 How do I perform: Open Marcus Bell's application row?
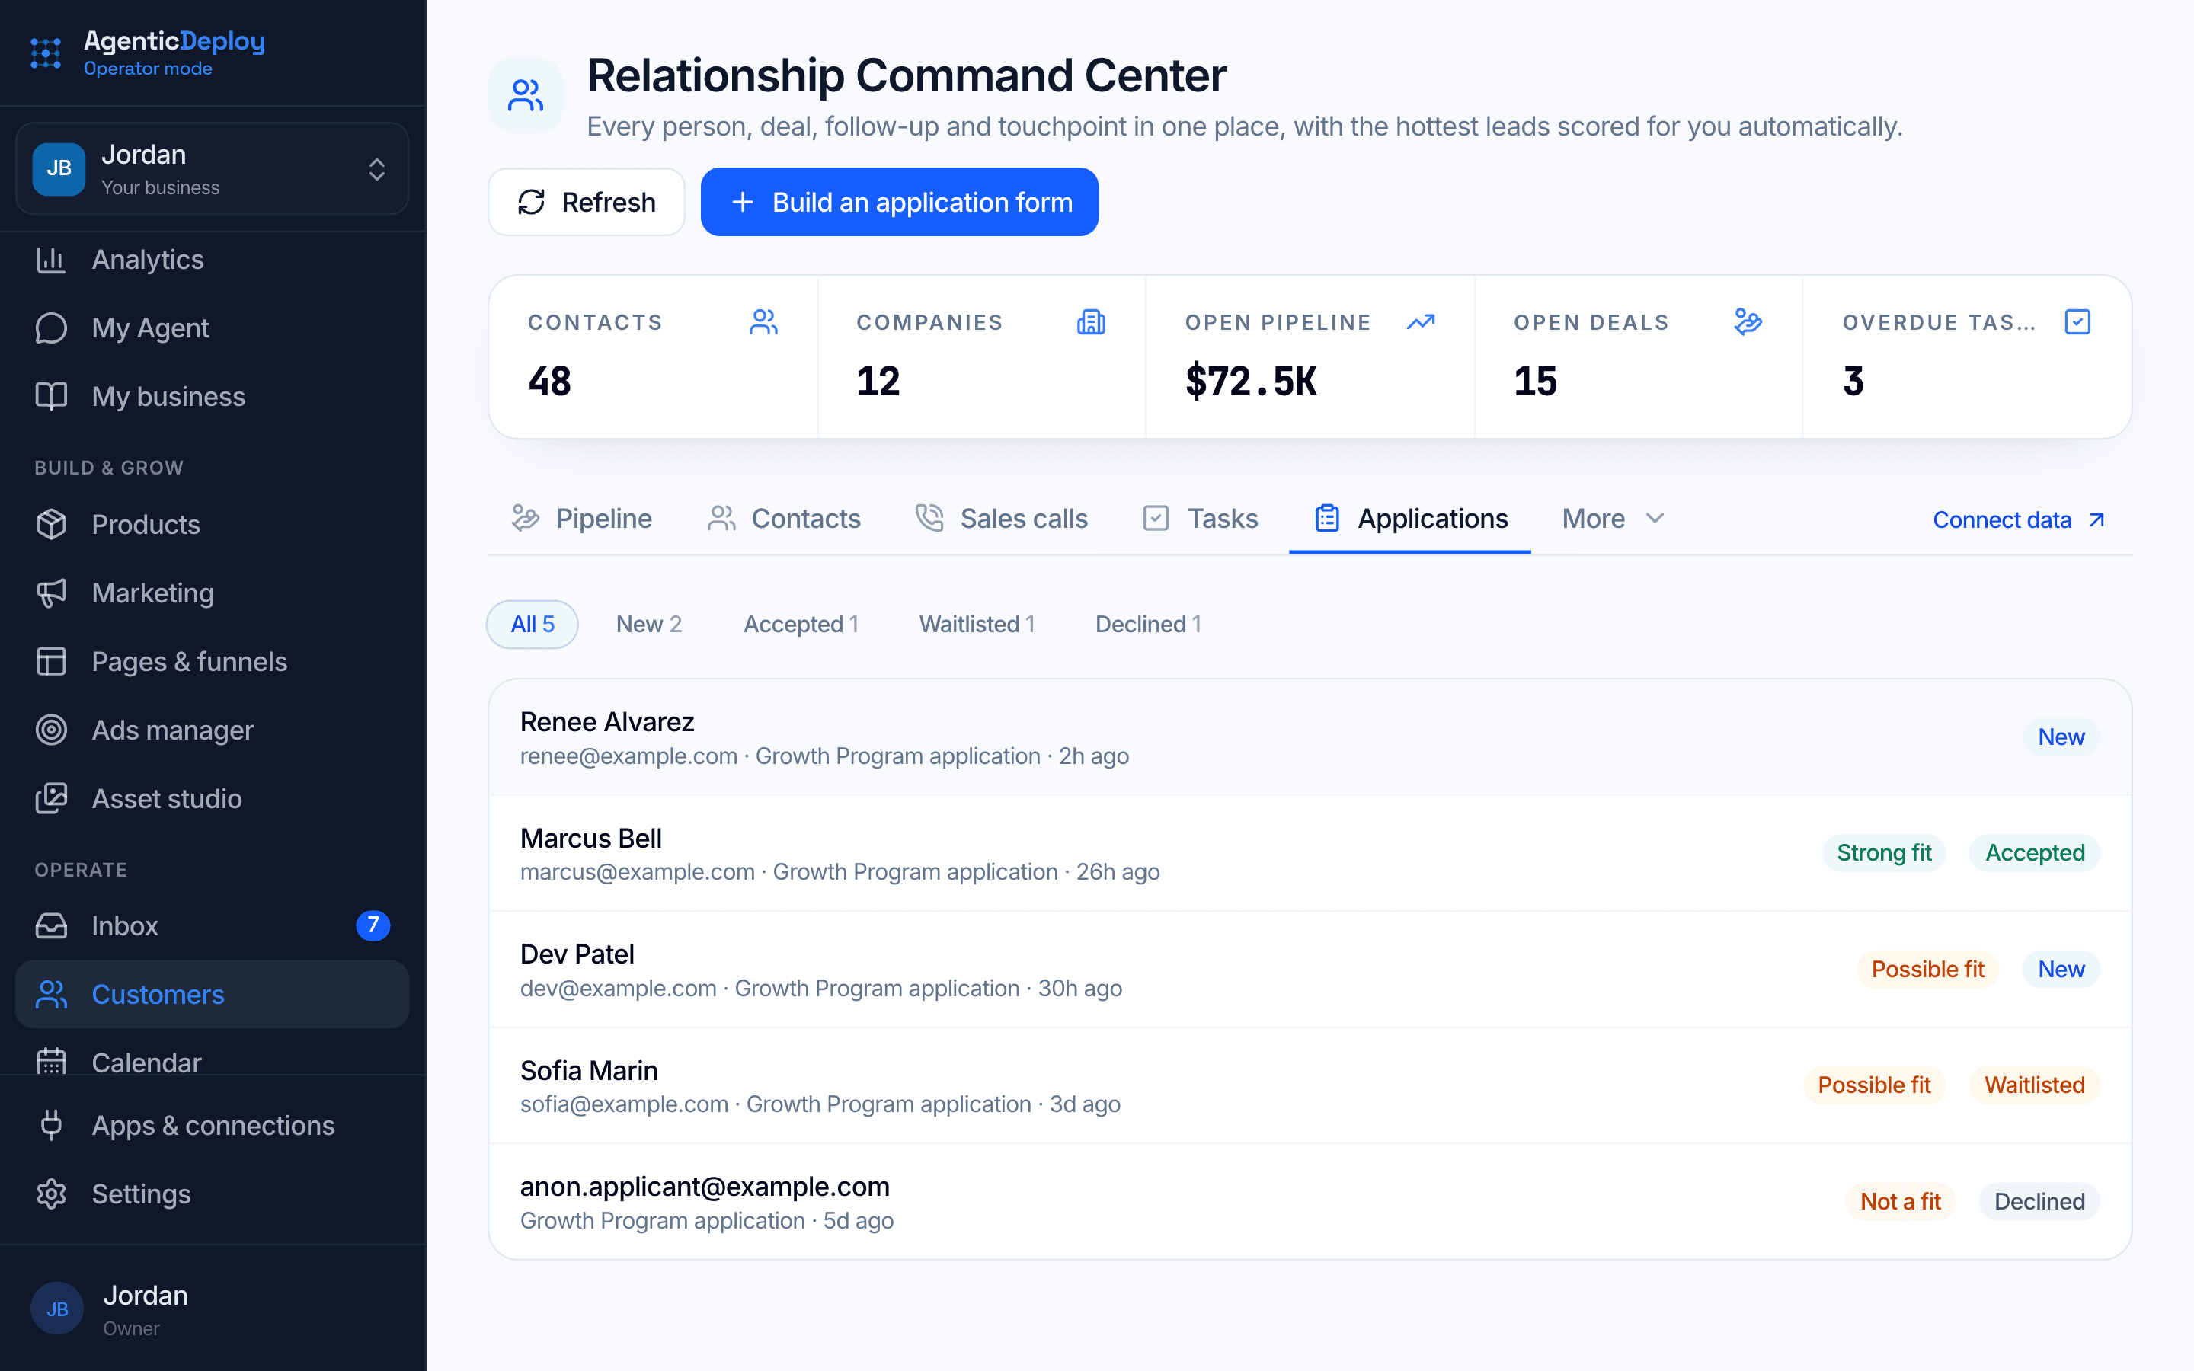pyautogui.click(x=1310, y=853)
